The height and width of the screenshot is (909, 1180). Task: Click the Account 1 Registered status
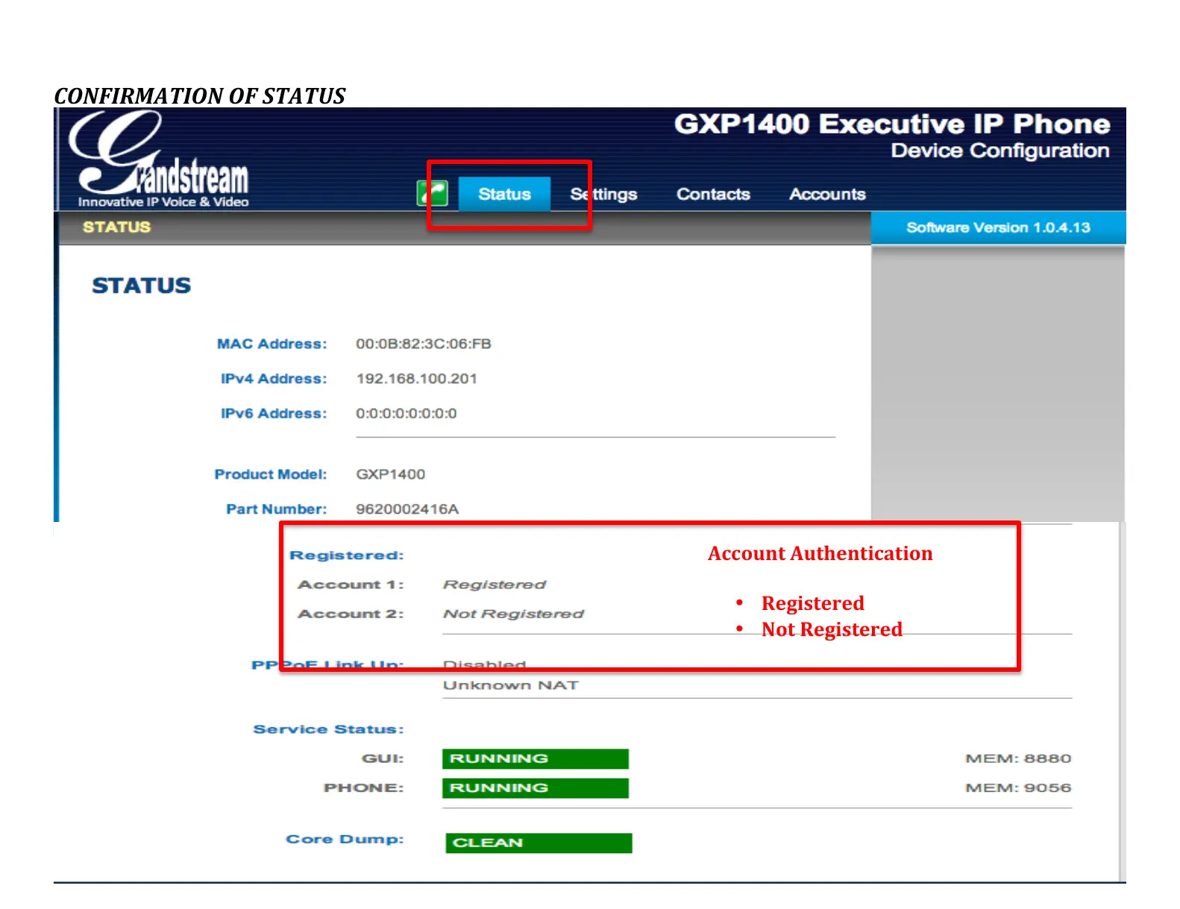[495, 585]
